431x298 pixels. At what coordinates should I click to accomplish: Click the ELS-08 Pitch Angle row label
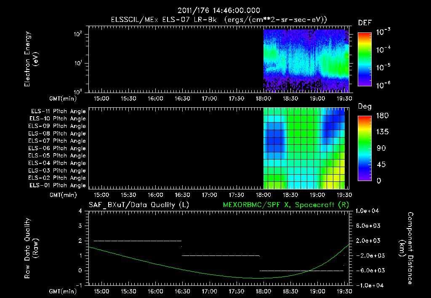57,133
